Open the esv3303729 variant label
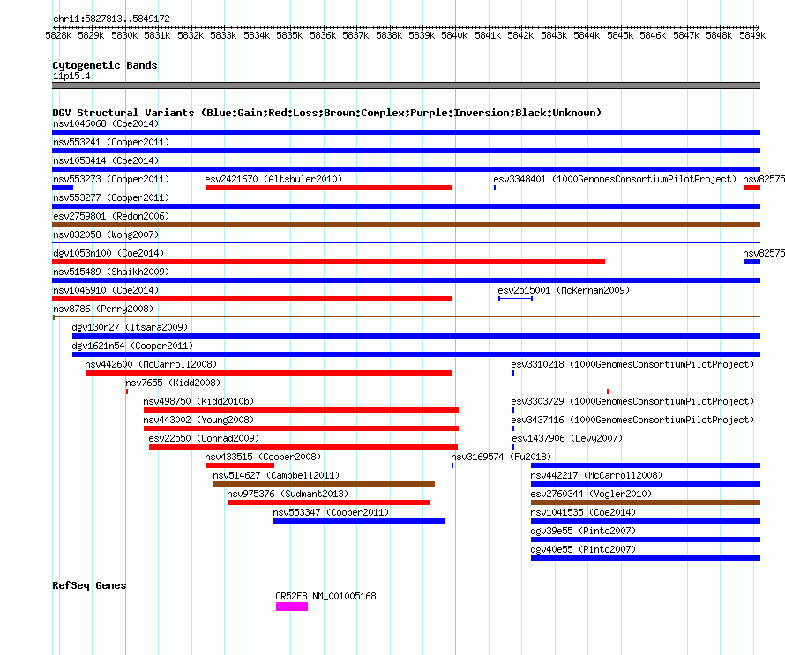This screenshot has height=655, width=785. [x=632, y=401]
